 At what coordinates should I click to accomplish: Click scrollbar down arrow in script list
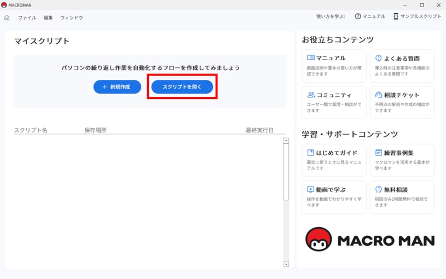(x=286, y=264)
